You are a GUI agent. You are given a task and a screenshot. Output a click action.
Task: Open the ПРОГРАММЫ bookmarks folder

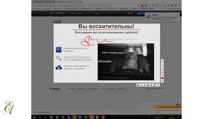pos(86,9)
